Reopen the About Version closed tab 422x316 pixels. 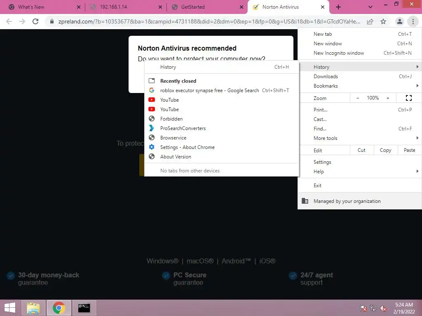click(x=222, y=157)
